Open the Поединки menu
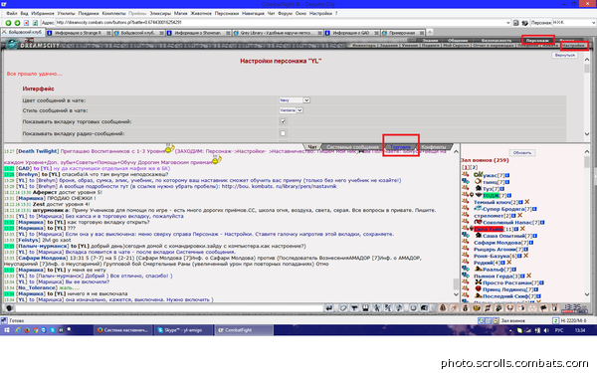Viewport: 597px width, 373px height. click(89, 13)
